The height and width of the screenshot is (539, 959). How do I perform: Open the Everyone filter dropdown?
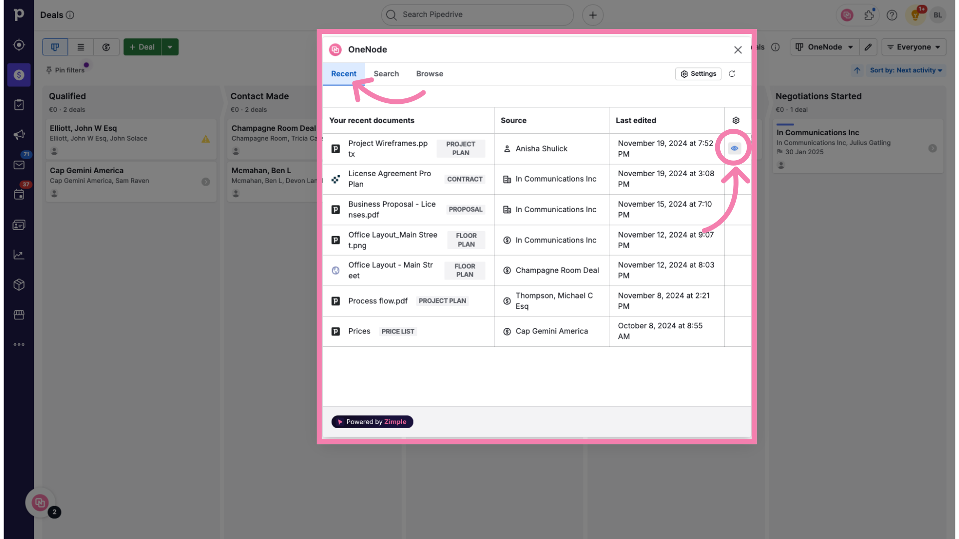tap(914, 47)
